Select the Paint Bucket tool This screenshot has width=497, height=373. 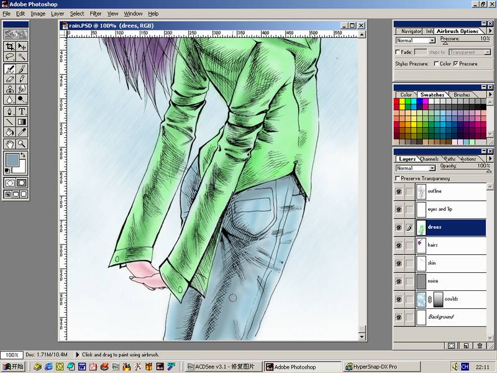10,132
